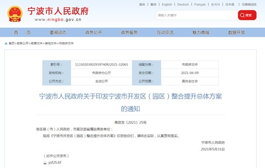The width and height of the screenshot is (265, 168).
Task: Select the date 2021-06-09 cell
Action: coord(190,73)
